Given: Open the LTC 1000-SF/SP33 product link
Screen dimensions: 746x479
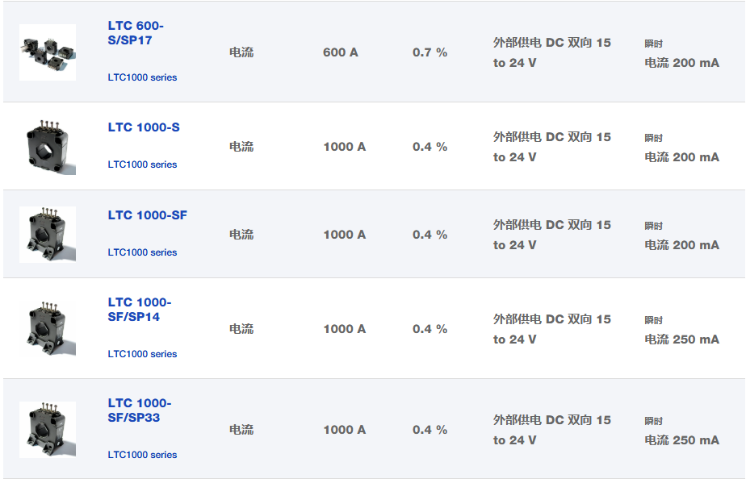Looking at the screenshot, I should point(139,410).
